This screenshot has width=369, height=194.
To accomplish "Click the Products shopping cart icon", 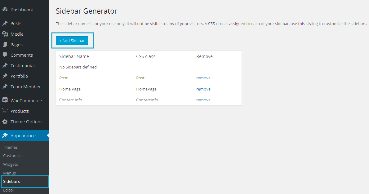I will point(5,111).
